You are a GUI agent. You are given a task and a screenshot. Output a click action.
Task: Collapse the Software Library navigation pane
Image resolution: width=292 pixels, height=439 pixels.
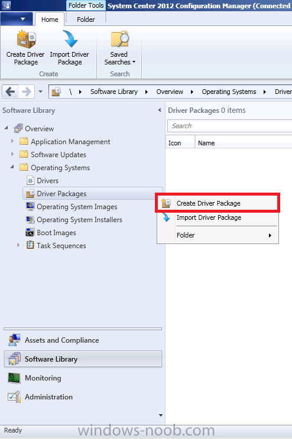(x=160, y=110)
